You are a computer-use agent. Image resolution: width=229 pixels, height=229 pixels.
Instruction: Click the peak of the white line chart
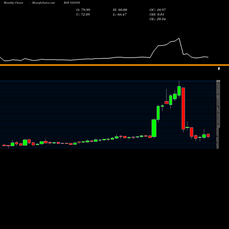pyautogui.click(x=179, y=38)
